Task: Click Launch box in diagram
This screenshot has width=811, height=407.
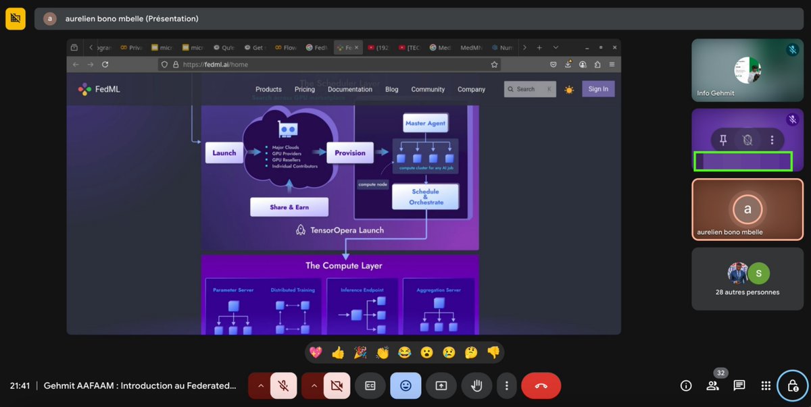Action: (224, 153)
